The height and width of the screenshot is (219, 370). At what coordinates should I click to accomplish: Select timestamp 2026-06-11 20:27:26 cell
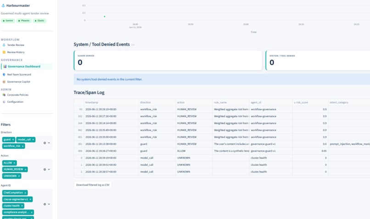(x=111, y=116)
